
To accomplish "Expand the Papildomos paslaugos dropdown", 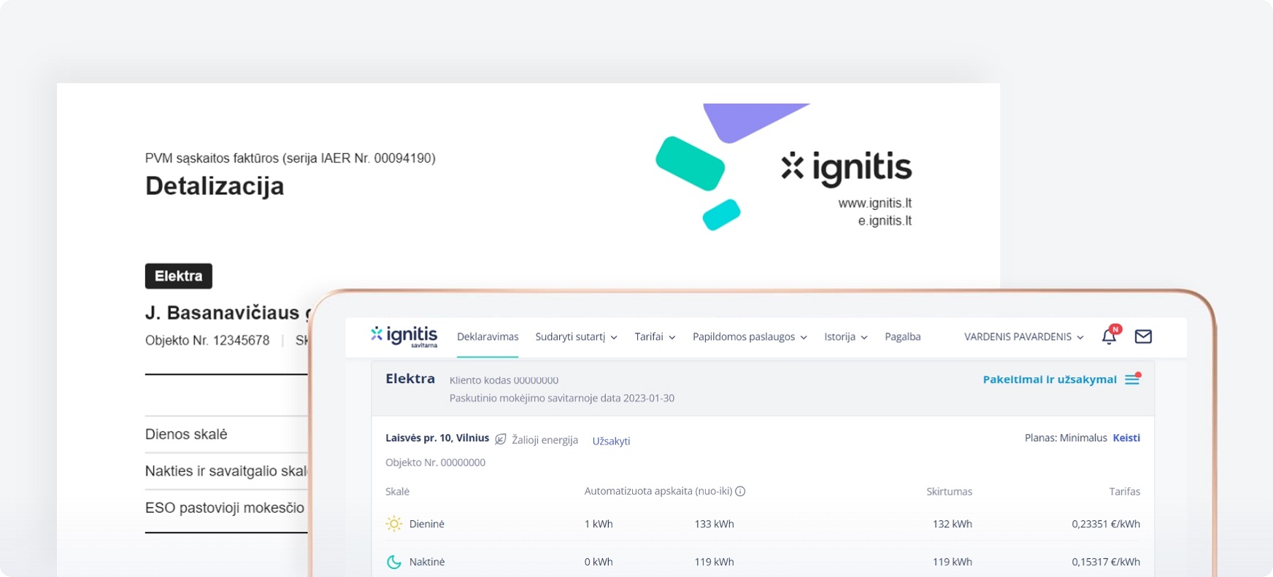I will click(750, 337).
